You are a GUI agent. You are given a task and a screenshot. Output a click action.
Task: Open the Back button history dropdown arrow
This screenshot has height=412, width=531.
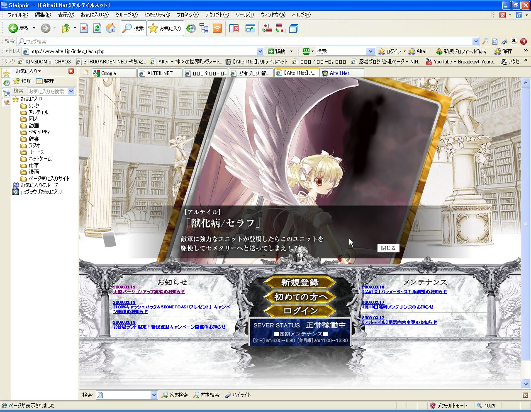(x=34, y=28)
